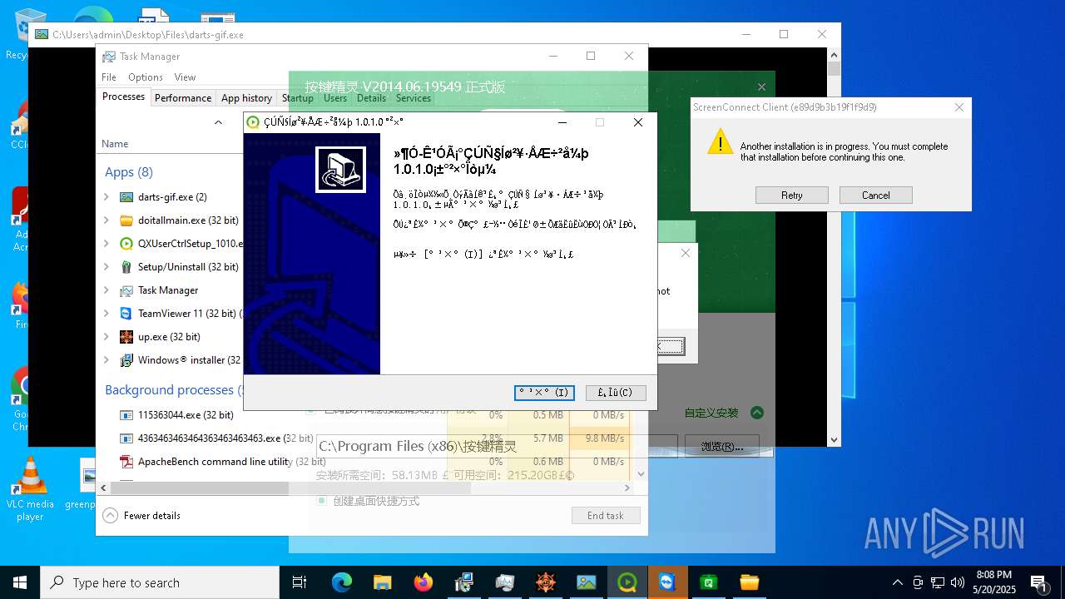Click up arrow of darts-gif window scrollbar
1065x599 pixels.
coord(835,55)
